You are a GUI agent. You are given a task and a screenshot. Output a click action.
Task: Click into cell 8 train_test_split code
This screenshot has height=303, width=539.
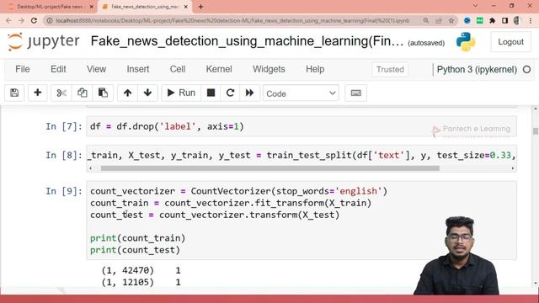[302, 155]
